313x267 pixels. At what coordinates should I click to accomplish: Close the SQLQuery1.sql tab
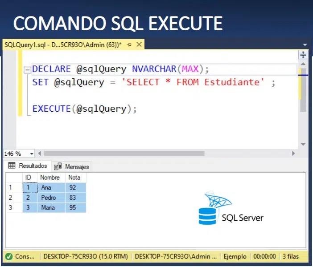(x=139, y=44)
